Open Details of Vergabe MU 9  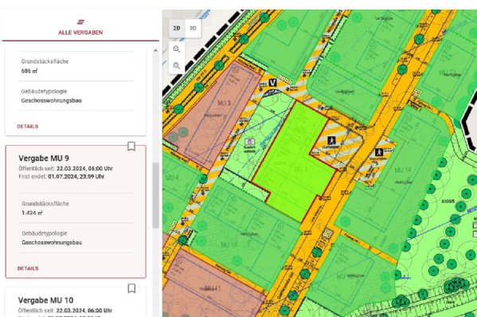click(28, 268)
